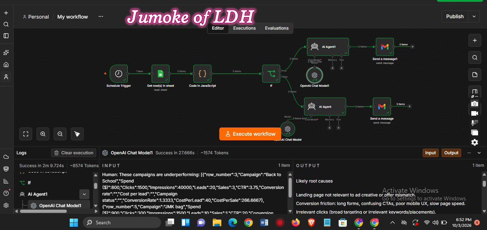Viewport: 487px width, 230px height.
Task: Add a node with the canvas plus button
Action: 474,40
